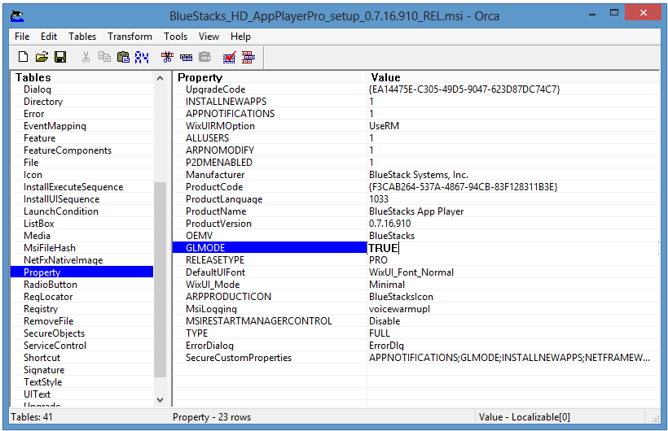Image resolution: width=668 pixels, height=431 pixels.
Task: Select the UIText table
Action: (x=37, y=394)
